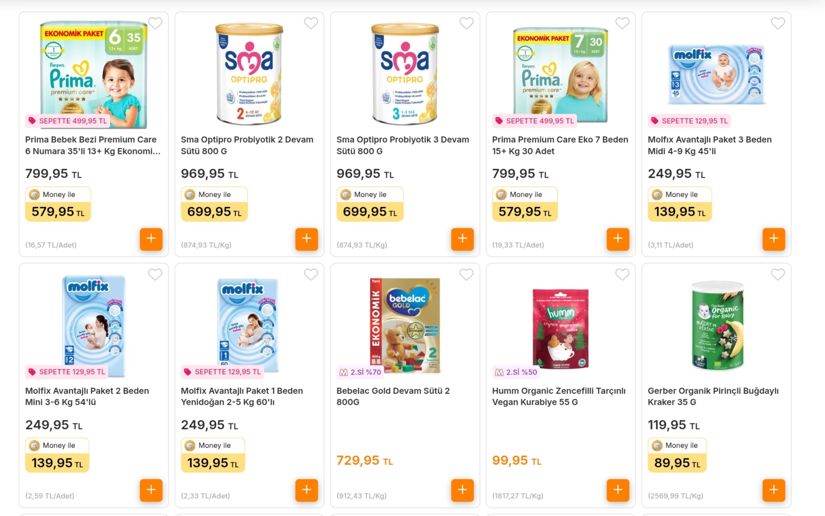This screenshot has height=516, width=825.
Task: Add Sma Optipro 2 Devam Sütü to cart
Action: point(307,239)
